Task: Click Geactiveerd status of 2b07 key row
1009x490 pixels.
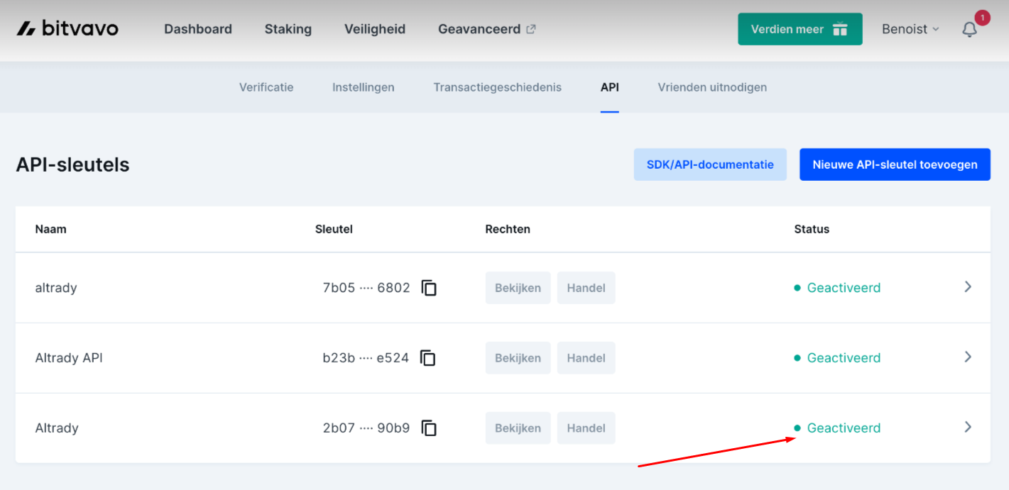Action: pyautogui.click(x=837, y=428)
